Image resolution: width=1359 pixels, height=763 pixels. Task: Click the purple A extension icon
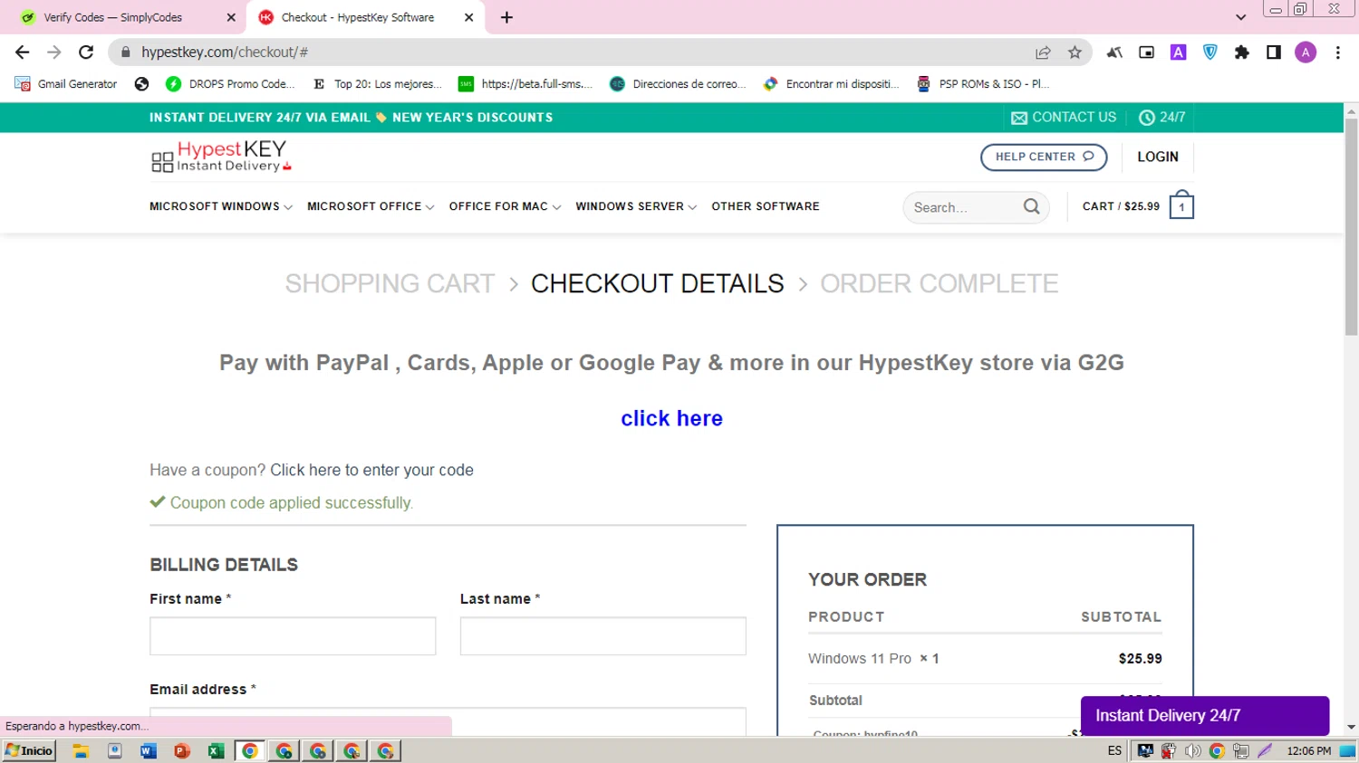click(x=1179, y=52)
